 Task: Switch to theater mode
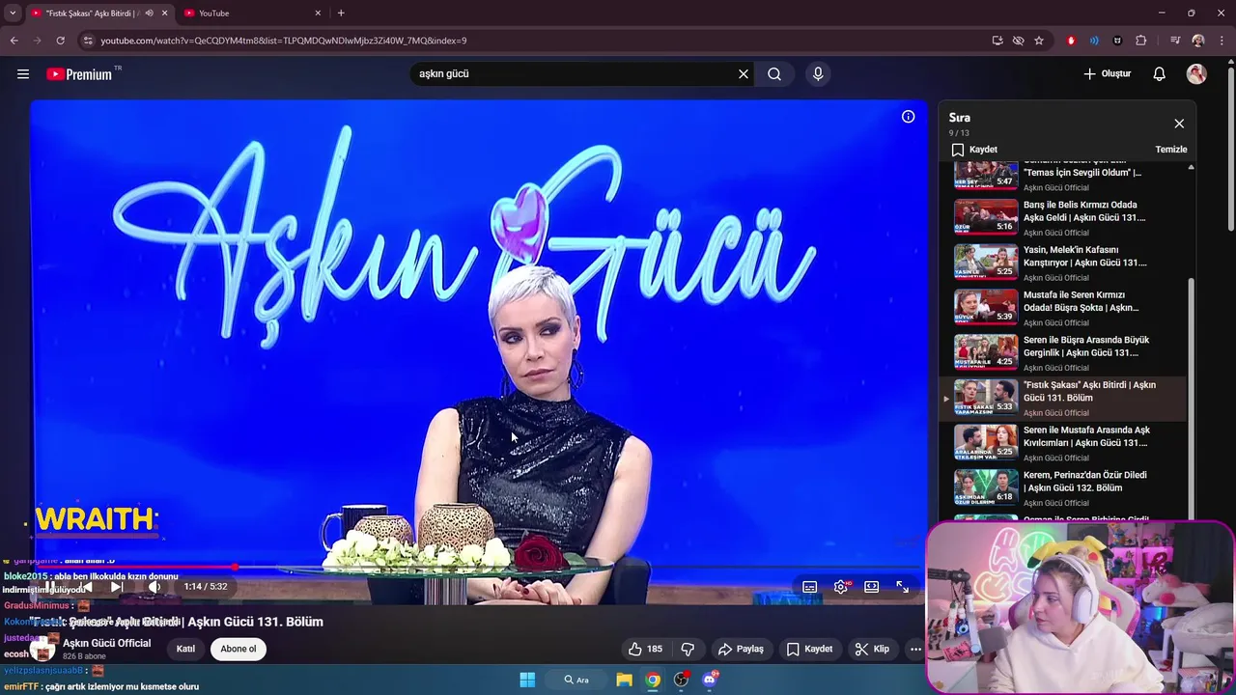coord(872,587)
